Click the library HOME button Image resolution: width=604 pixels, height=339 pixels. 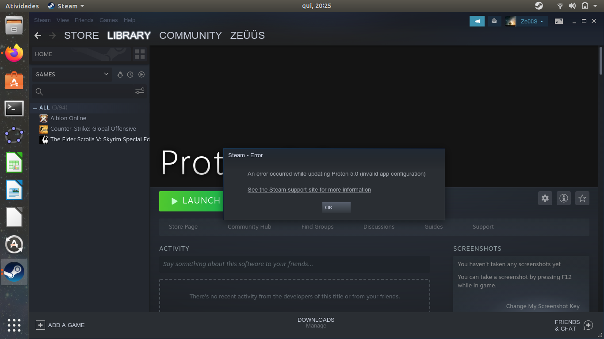[x=81, y=54]
